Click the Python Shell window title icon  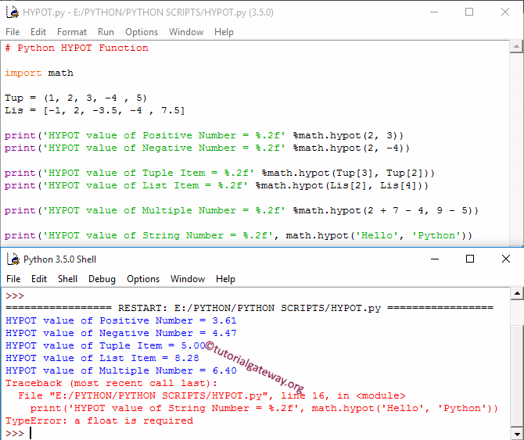(13, 259)
